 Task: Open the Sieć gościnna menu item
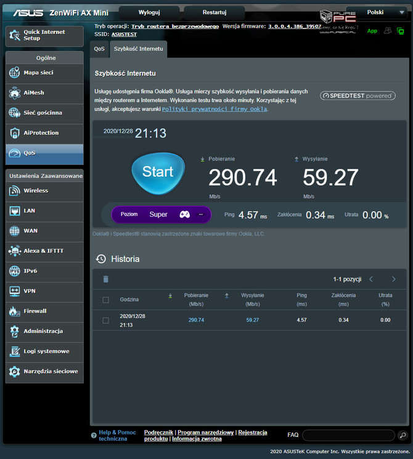coord(44,112)
